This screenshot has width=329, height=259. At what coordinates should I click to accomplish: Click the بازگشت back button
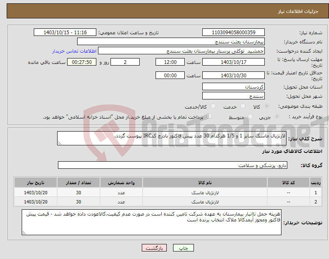(x=154, y=248)
